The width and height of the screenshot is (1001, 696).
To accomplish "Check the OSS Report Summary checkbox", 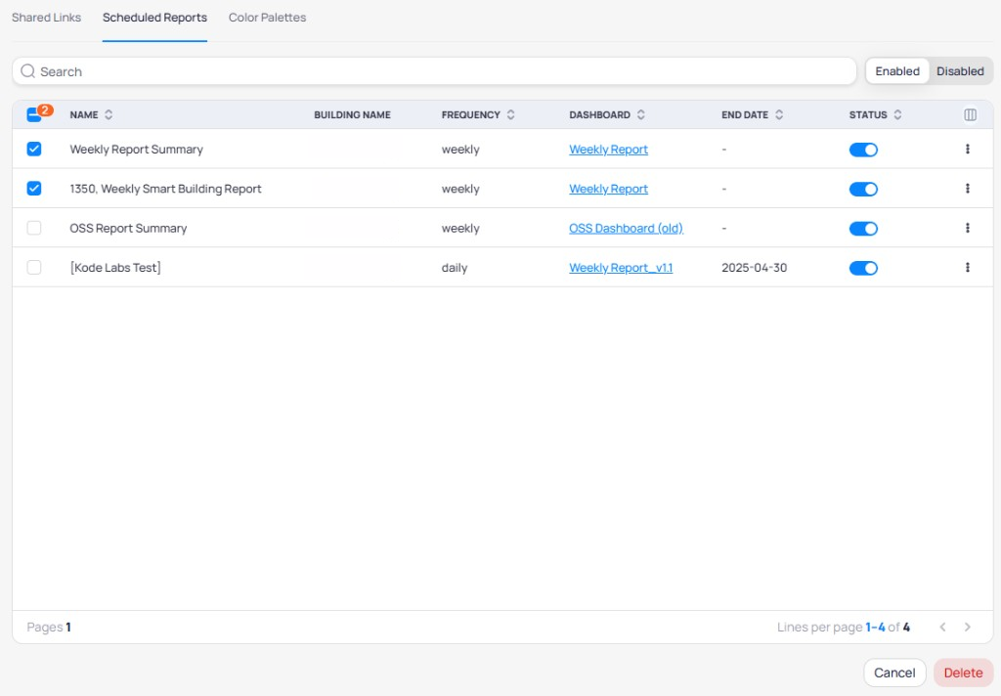I will (x=34, y=228).
